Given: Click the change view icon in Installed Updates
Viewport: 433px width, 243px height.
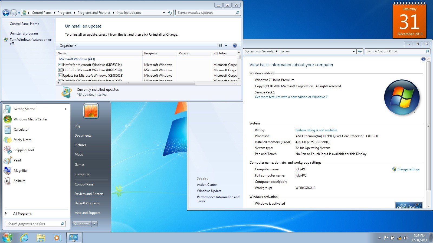Looking at the screenshot, I should pos(220,46).
